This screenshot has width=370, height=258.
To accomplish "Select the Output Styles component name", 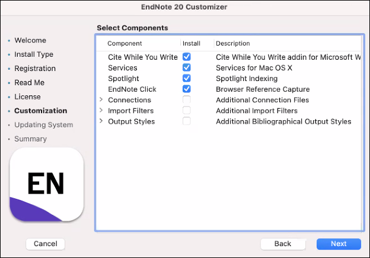I will (x=132, y=121).
